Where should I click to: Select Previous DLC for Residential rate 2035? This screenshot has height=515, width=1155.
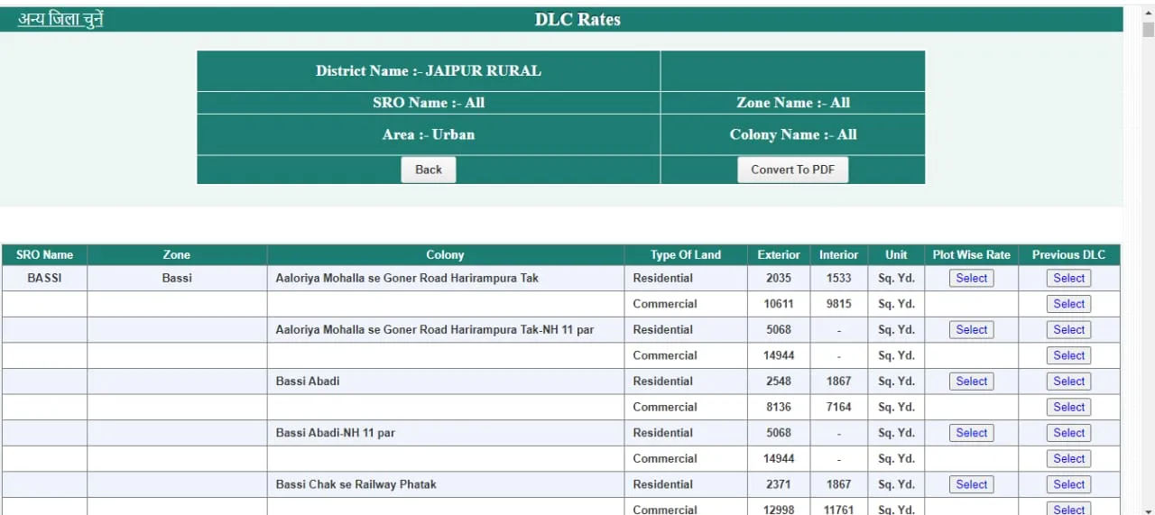coord(1068,279)
